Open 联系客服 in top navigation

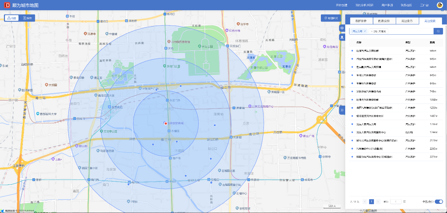(406, 5)
